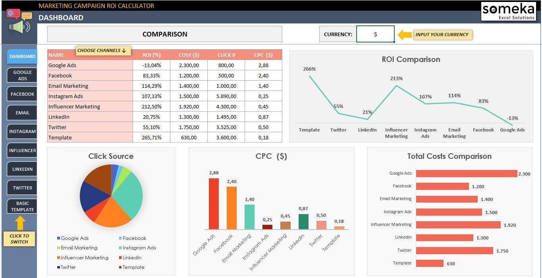542x278 pixels.
Task: Expand the CHOOSE CHANNELS dropdown
Action: pyautogui.click(x=103, y=50)
